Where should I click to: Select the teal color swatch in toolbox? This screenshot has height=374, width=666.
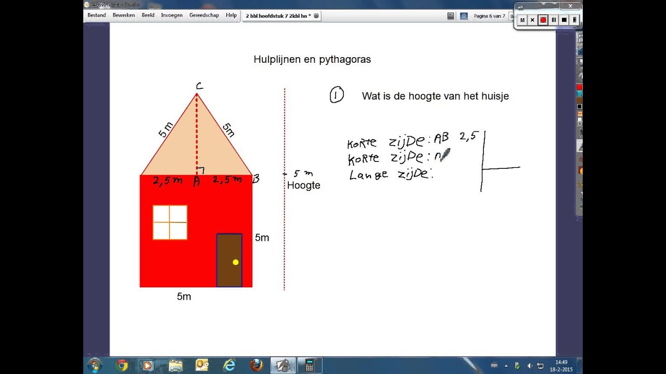[x=580, y=94]
